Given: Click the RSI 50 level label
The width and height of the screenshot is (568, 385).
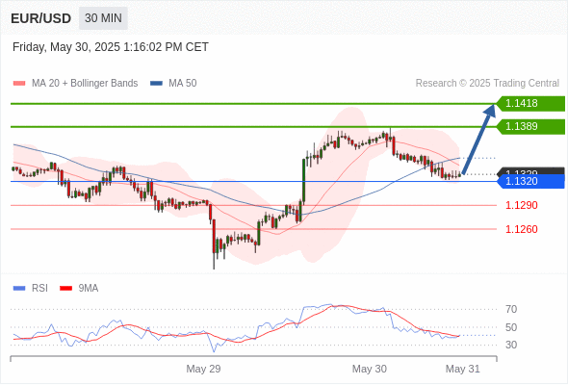Looking at the screenshot, I should (x=511, y=327).
